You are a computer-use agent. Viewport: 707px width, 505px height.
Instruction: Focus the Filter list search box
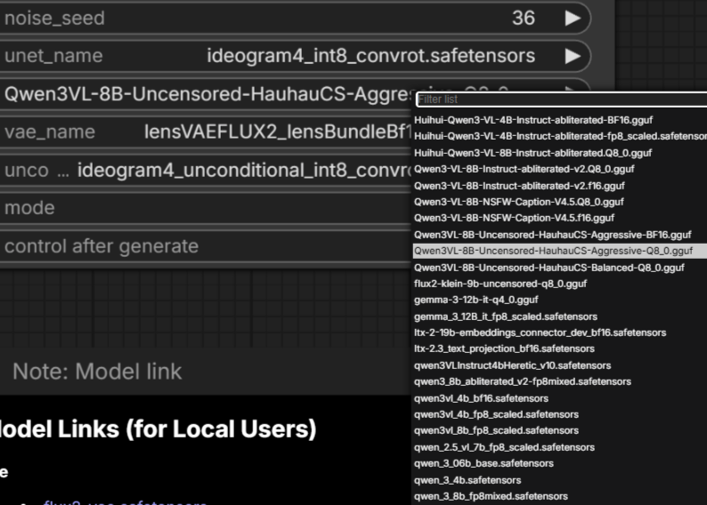click(x=561, y=100)
